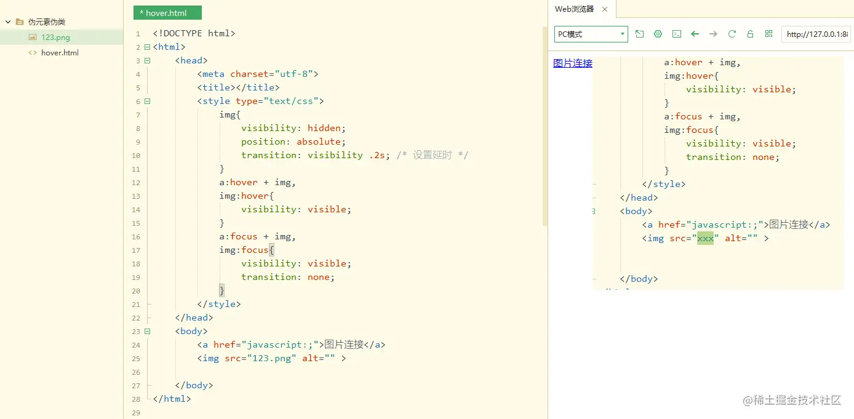Click "a:hover + img," on editor line 12
The height and width of the screenshot is (419, 854).
[x=257, y=182]
